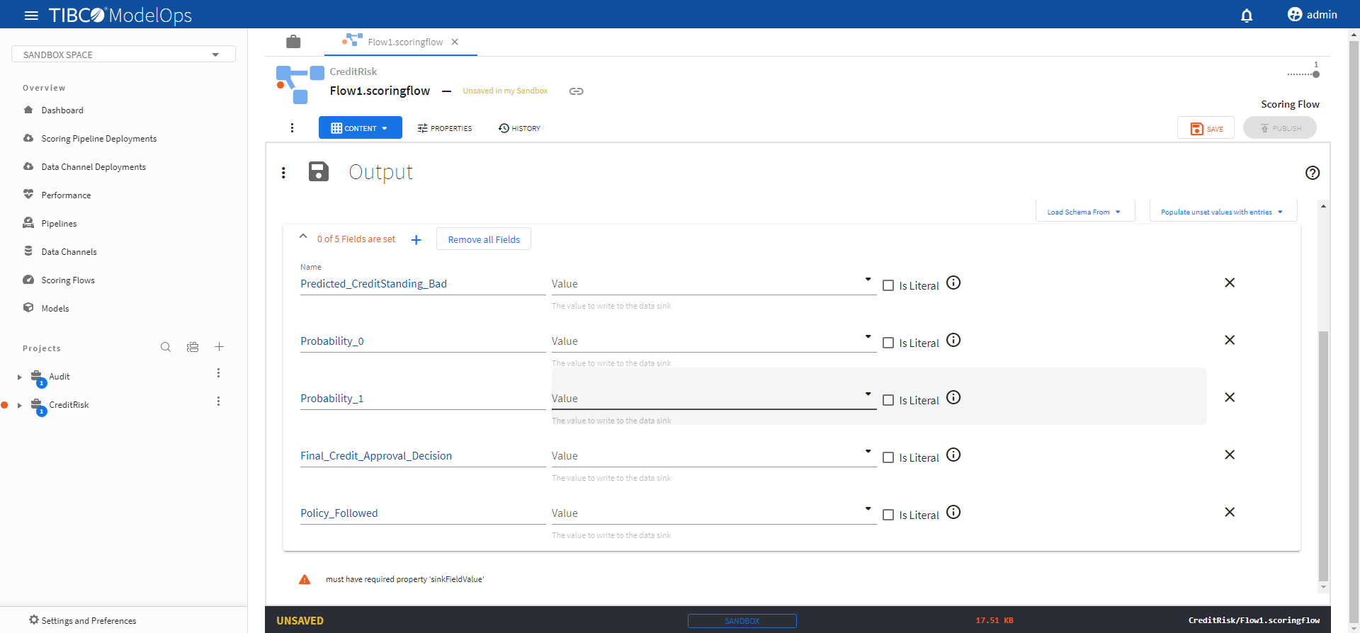This screenshot has width=1360, height=633.
Task: Remove the Probability_0 field
Action: click(1230, 340)
